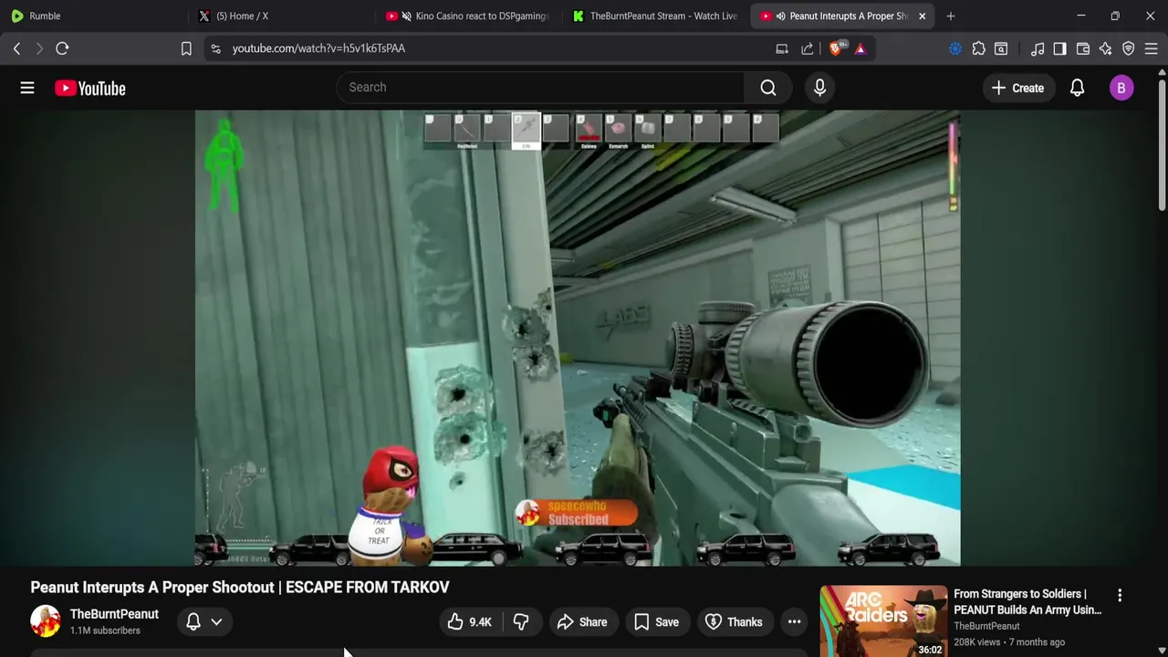Click the blue circular extension icon

(955, 48)
